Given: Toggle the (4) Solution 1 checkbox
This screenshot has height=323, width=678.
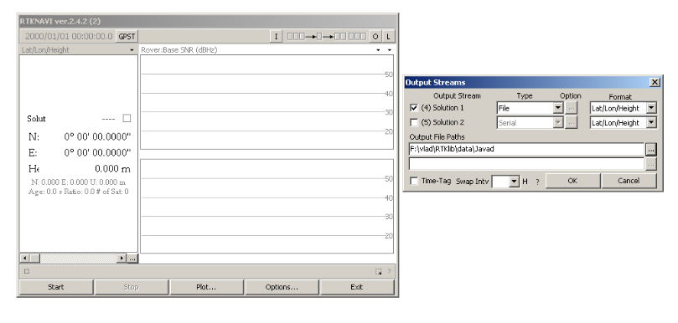Looking at the screenshot, I should [414, 107].
